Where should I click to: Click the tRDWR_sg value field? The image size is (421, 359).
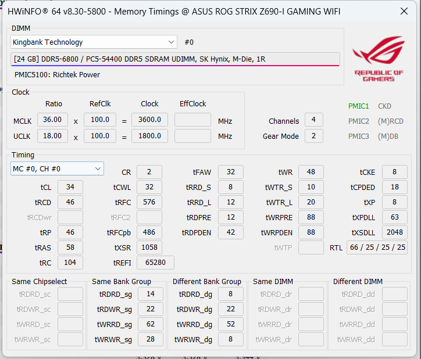(151, 309)
